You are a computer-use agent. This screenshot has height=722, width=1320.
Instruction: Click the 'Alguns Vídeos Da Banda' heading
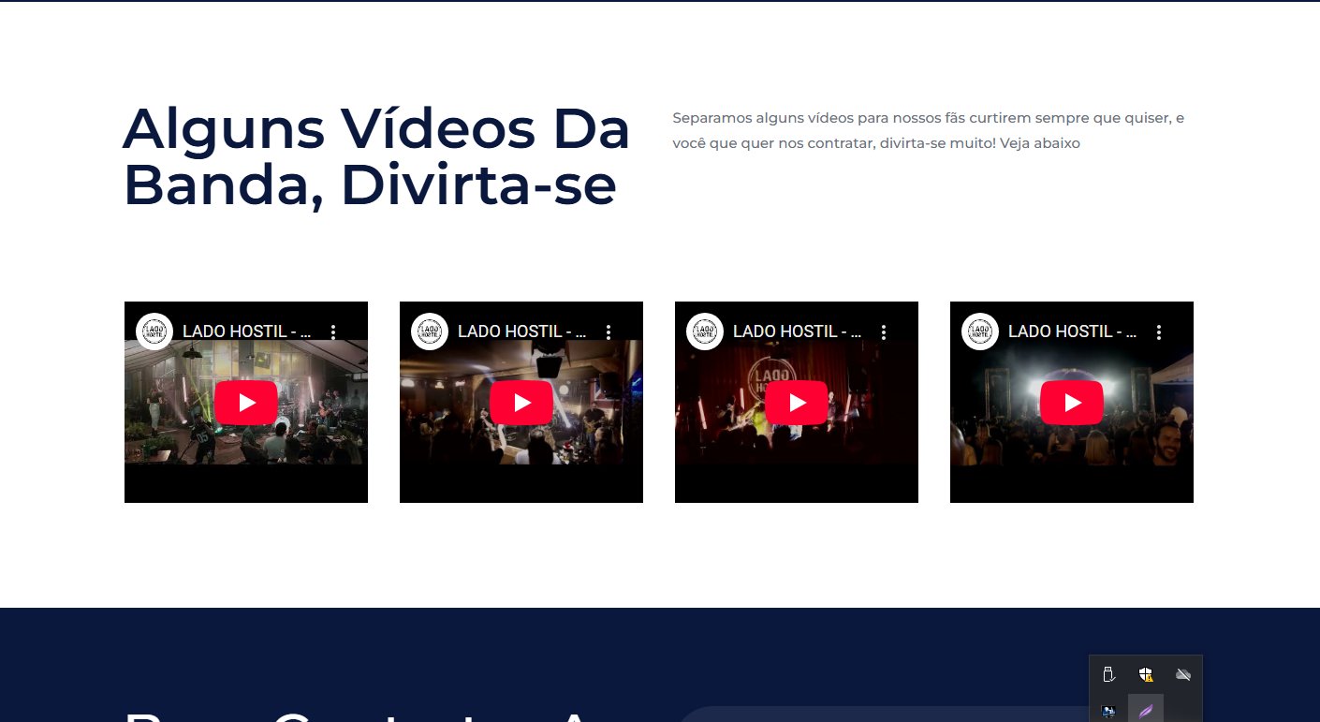375,156
